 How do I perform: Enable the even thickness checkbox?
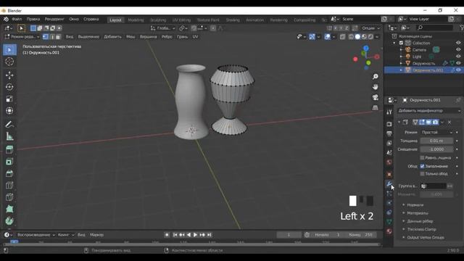(422, 158)
